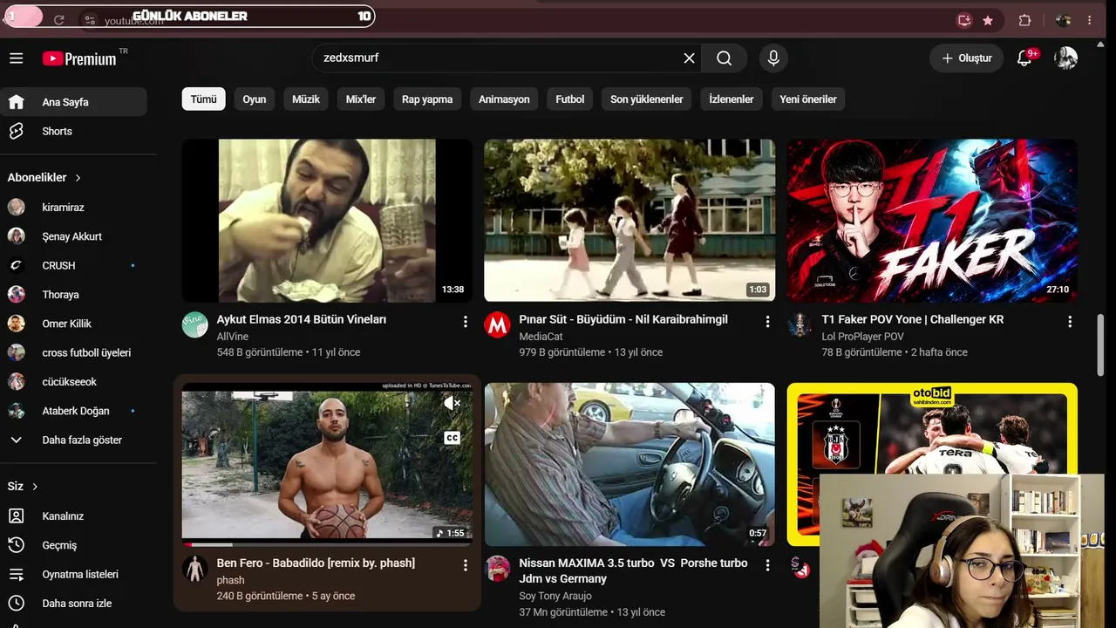Screen dimensions: 1116x628
Task: Open the Ataberk Doğan subscription channel
Action: click(73, 411)
